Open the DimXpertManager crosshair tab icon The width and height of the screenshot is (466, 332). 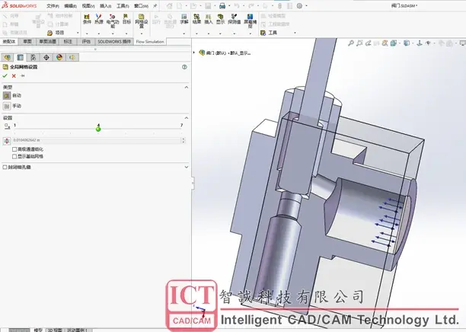click(46, 57)
